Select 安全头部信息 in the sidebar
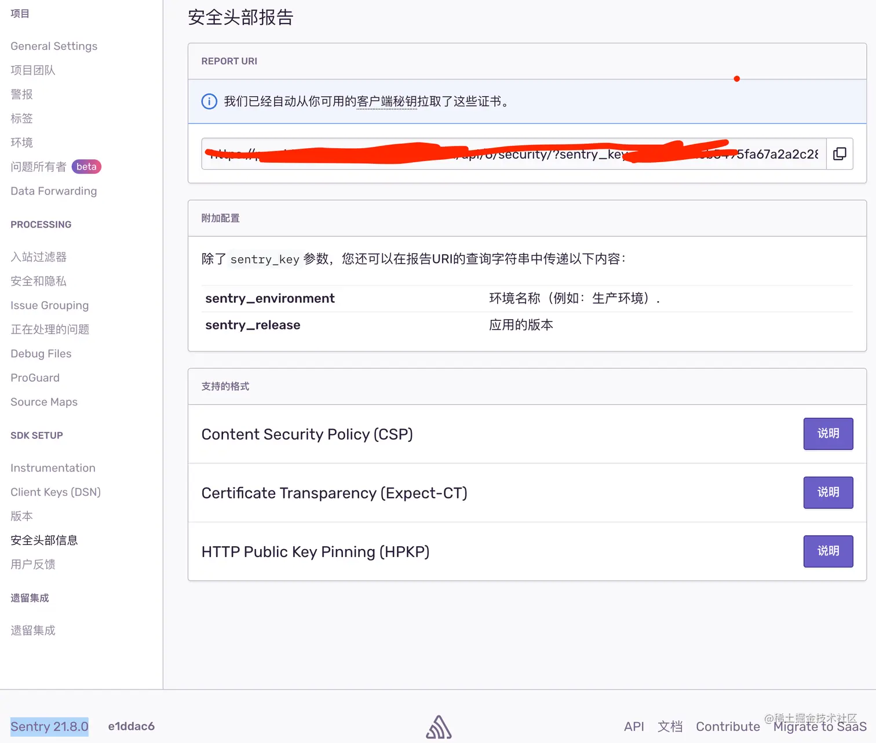Screen dimensions: 876x743 (x=44, y=540)
